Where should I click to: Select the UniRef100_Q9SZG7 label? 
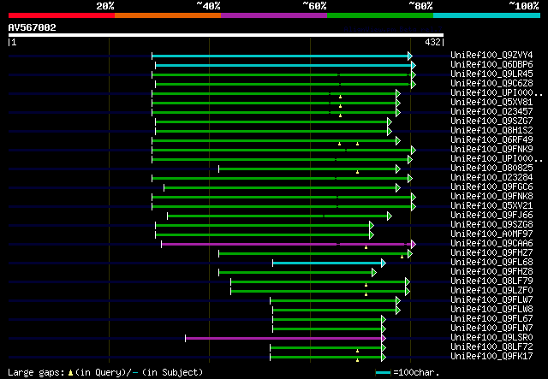point(491,121)
